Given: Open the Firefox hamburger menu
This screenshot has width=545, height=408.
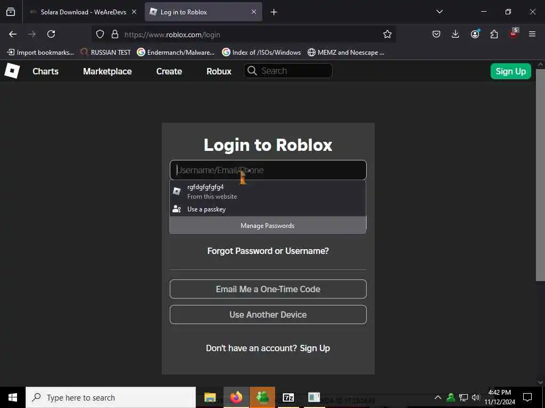Looking at the screenshot, I should 532,34.
